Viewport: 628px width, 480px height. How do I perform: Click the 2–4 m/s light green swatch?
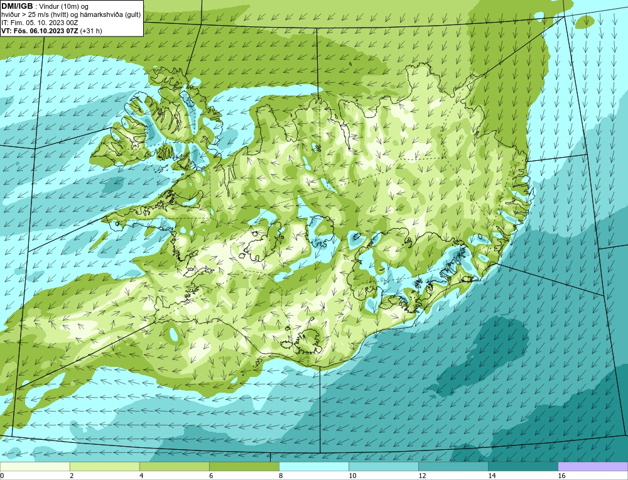105,466
